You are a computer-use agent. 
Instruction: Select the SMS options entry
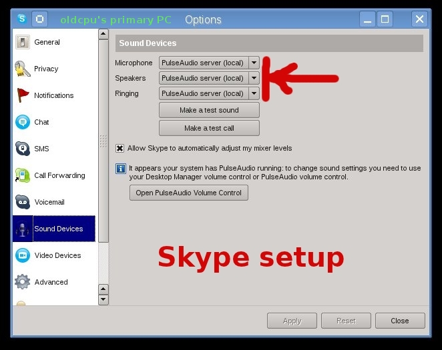54,149
